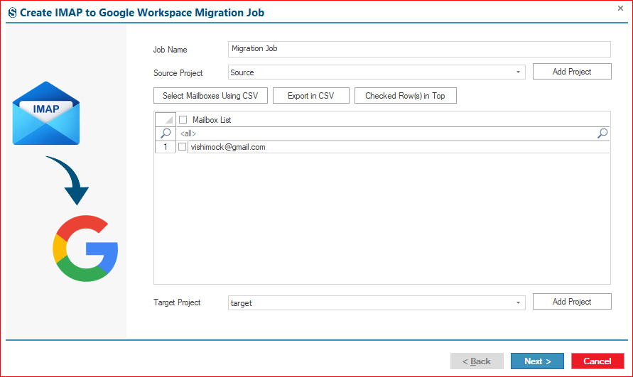Open the Target Project dropdown
This screenshot has height=377, width=633.
pos(518,302)
